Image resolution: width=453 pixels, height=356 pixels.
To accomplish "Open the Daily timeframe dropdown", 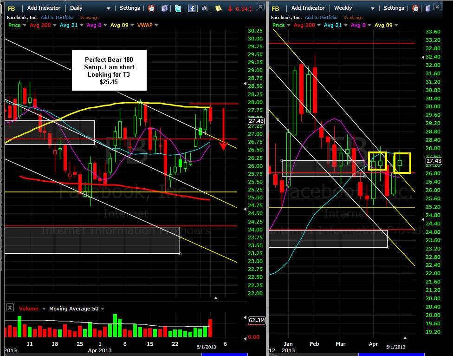I will click(109, 9).
